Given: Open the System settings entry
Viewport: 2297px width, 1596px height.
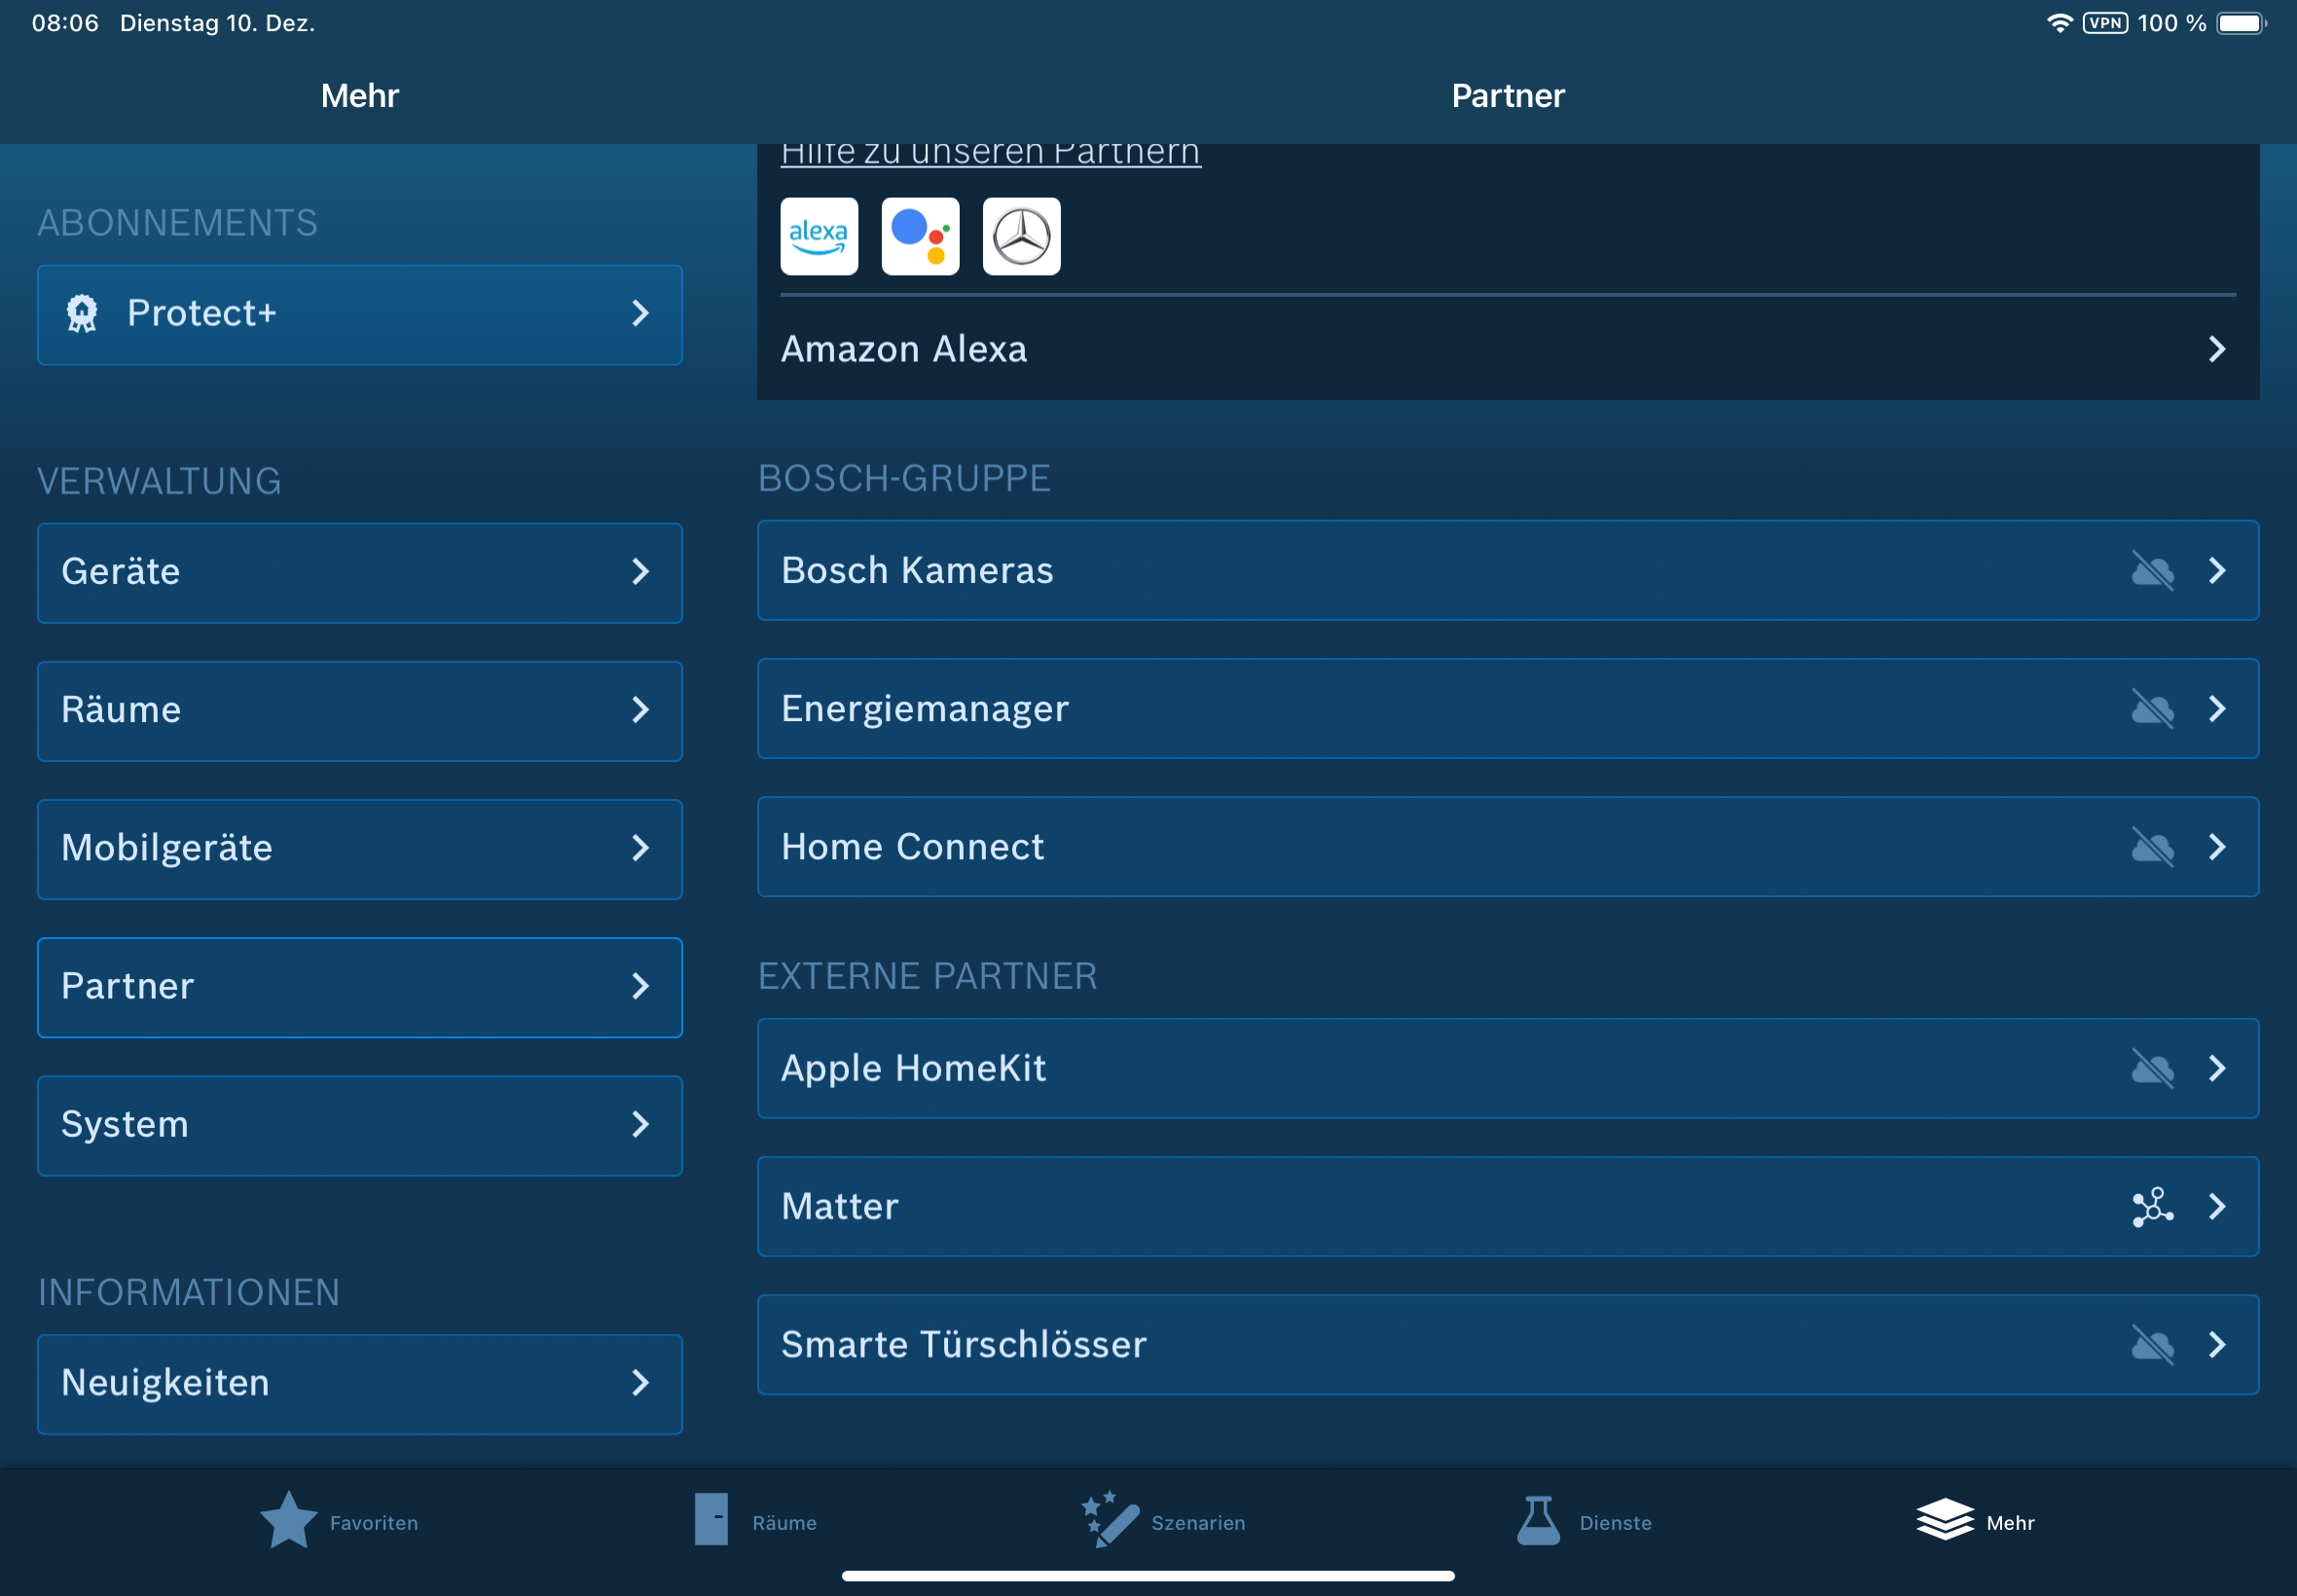Looking at the screenshot, I should (359, 1125).
